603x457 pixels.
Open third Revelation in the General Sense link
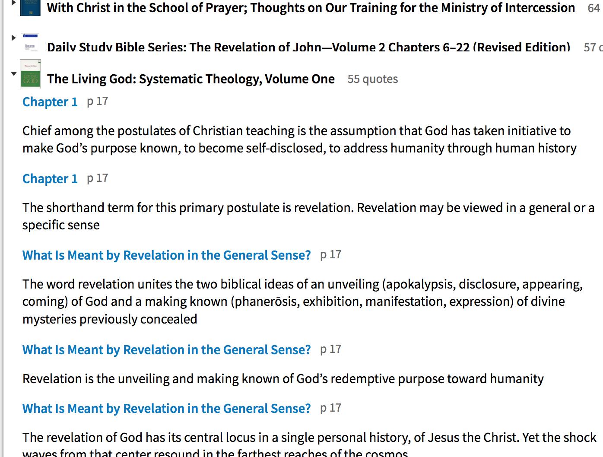167,409
